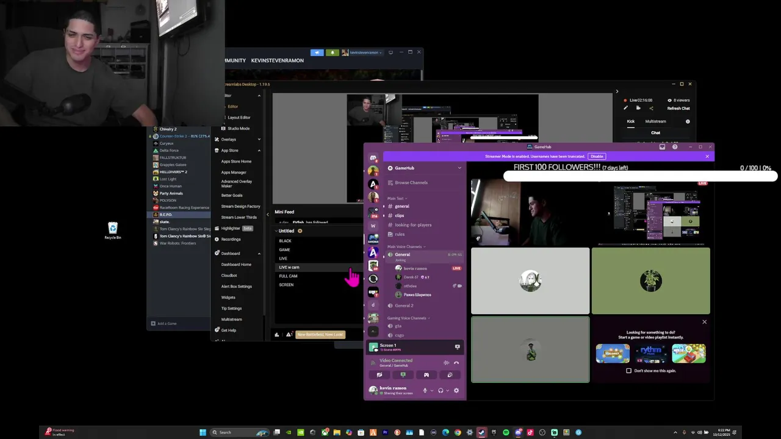Add a Game in Steam library
Image resolution: width=781 pixels, height=439 pixels.
pyautogui.click(x=164, y=324)
